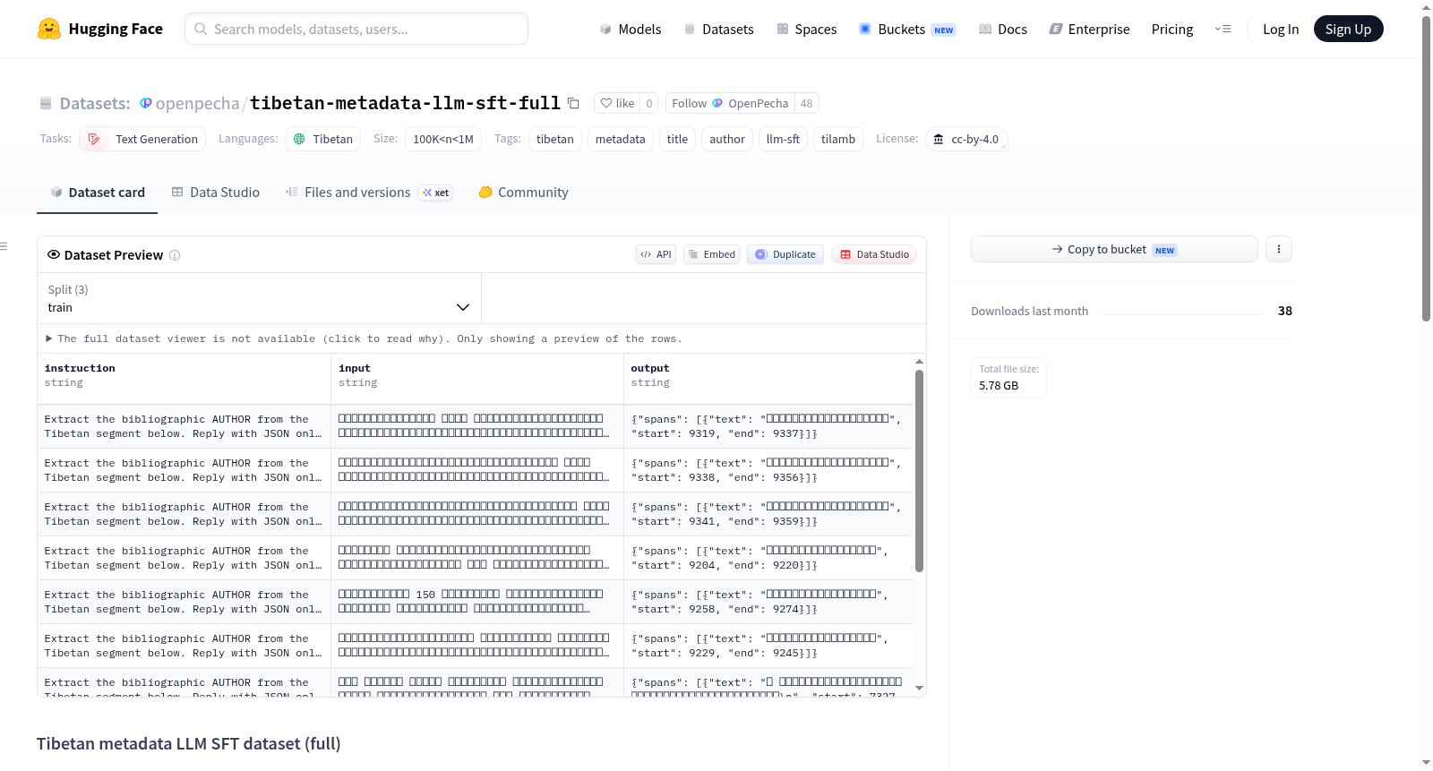Open the openpecha owner link
1433x771 pixels.
197,103
